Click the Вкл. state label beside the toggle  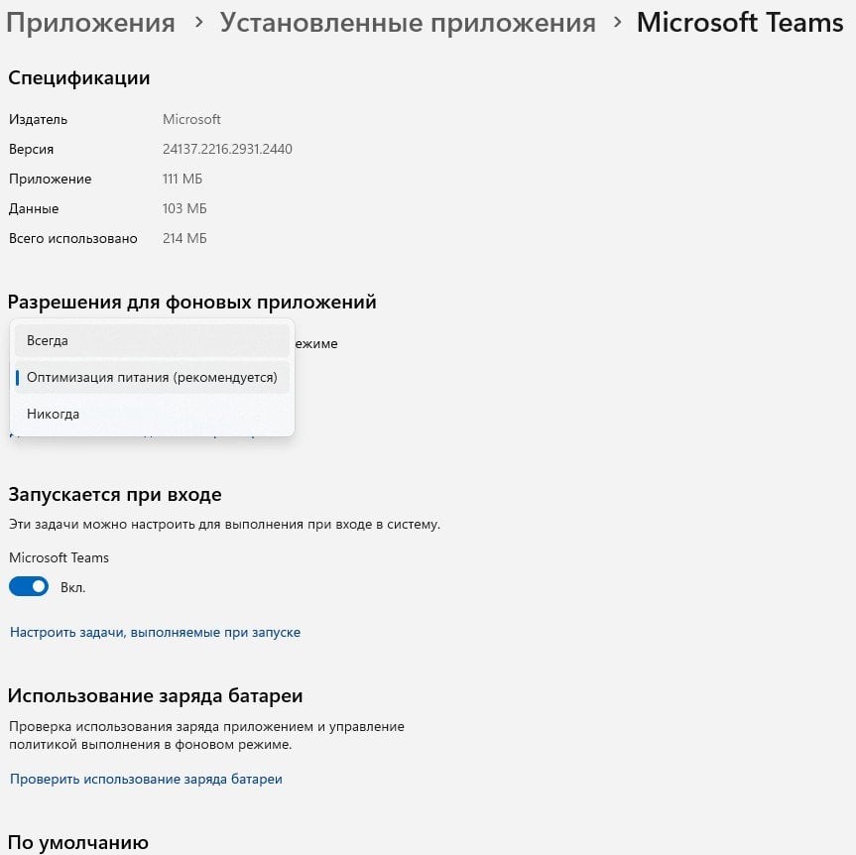(x=73, y=587)
